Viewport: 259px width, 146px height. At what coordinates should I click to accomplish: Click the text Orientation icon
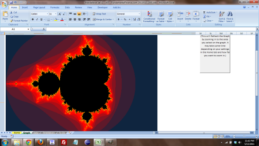click(x=84, y=14)
